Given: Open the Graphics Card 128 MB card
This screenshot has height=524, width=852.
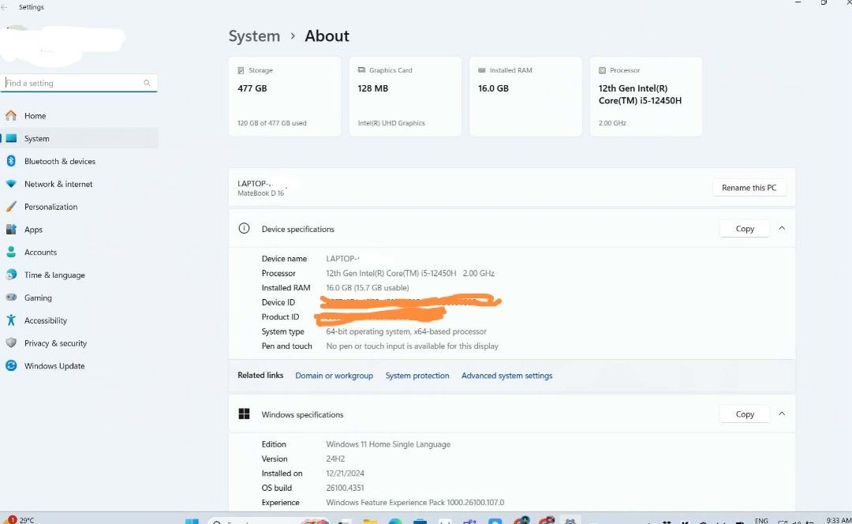Looking at the screenshot, I should pyautogui.click(x=405, y=97).
